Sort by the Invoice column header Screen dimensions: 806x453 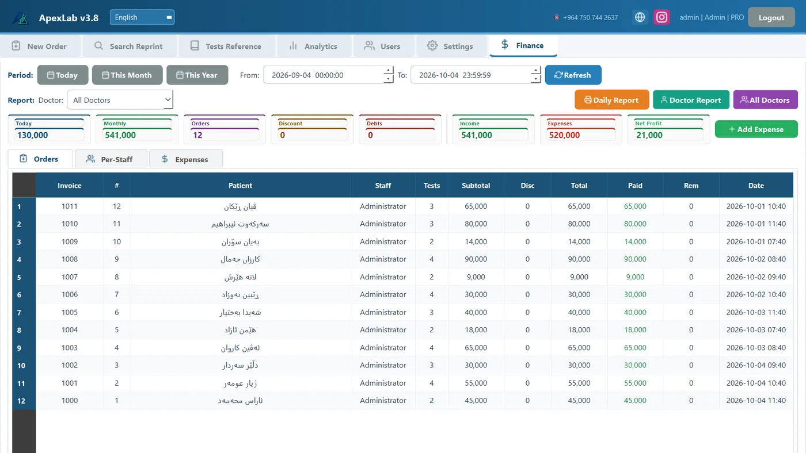[70, 185]
